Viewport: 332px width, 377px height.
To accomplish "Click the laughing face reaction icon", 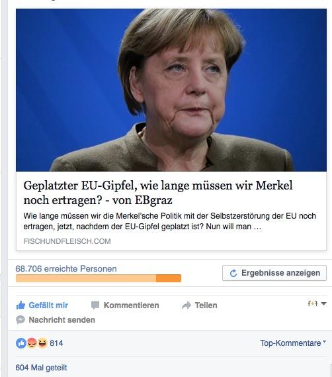I will [42, 343].
